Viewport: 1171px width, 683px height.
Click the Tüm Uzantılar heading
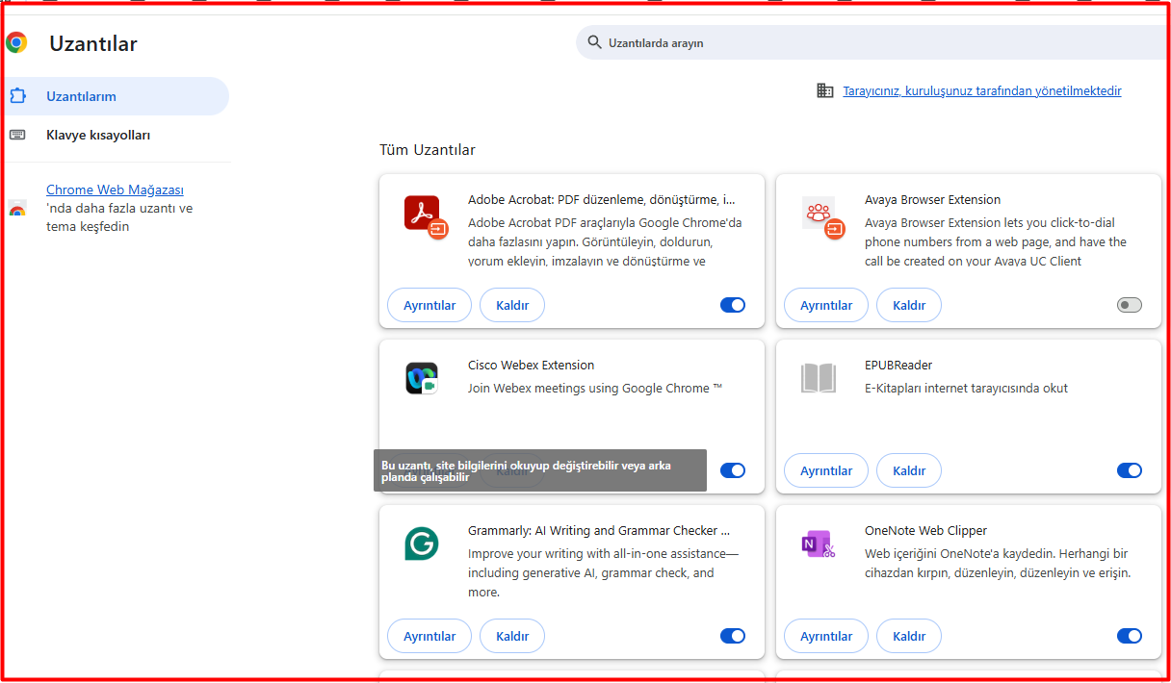point(428,150)
